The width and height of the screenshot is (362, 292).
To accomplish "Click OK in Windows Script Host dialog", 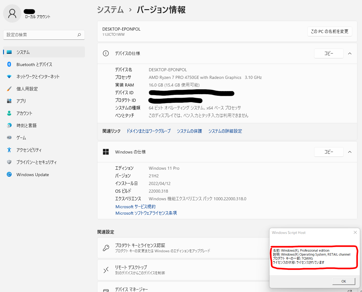I will [344, 281].
